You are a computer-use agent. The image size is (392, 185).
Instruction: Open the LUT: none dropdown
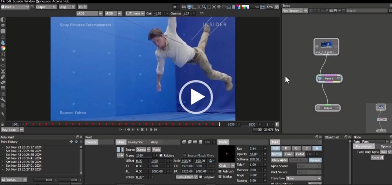[135, 13]
